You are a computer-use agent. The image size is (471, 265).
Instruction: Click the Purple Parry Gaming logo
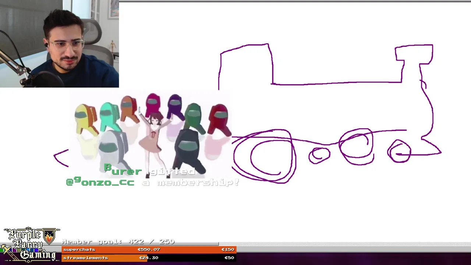(30, 244)
